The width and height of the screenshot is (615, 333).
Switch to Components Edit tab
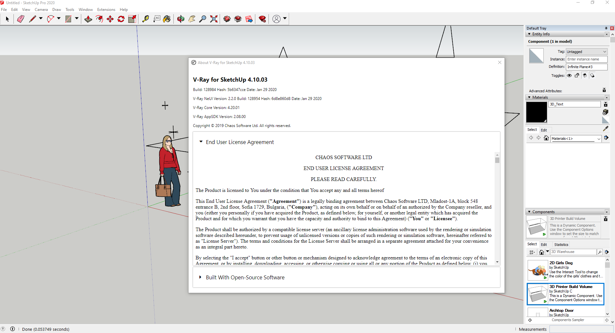[544, 245]
